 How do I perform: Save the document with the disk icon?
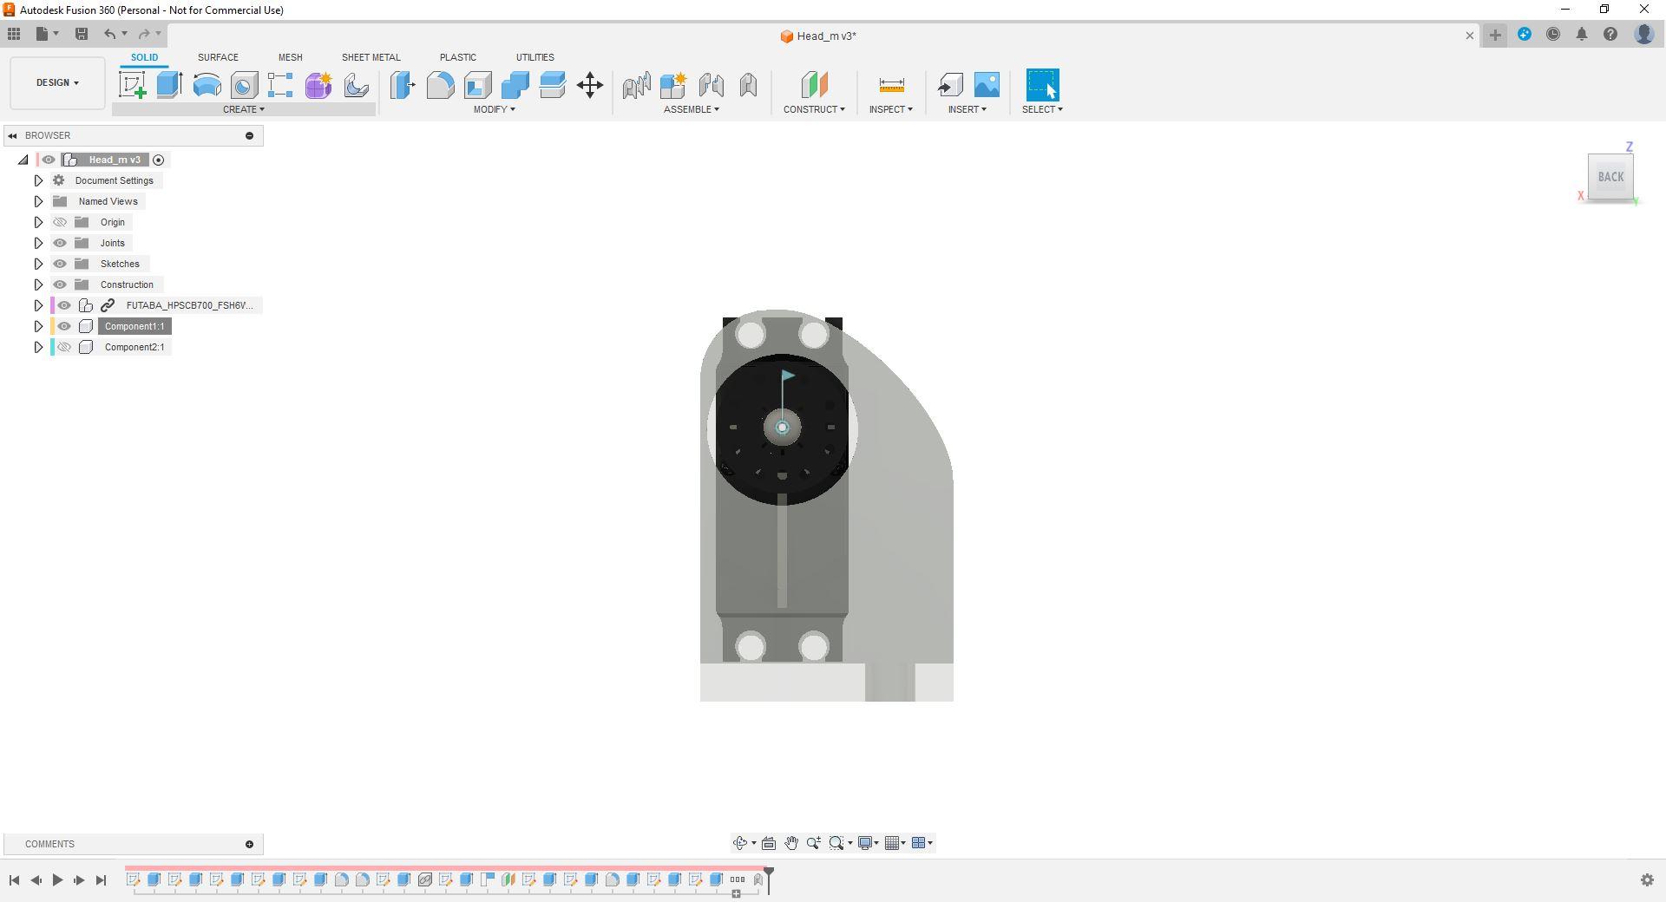82,34
